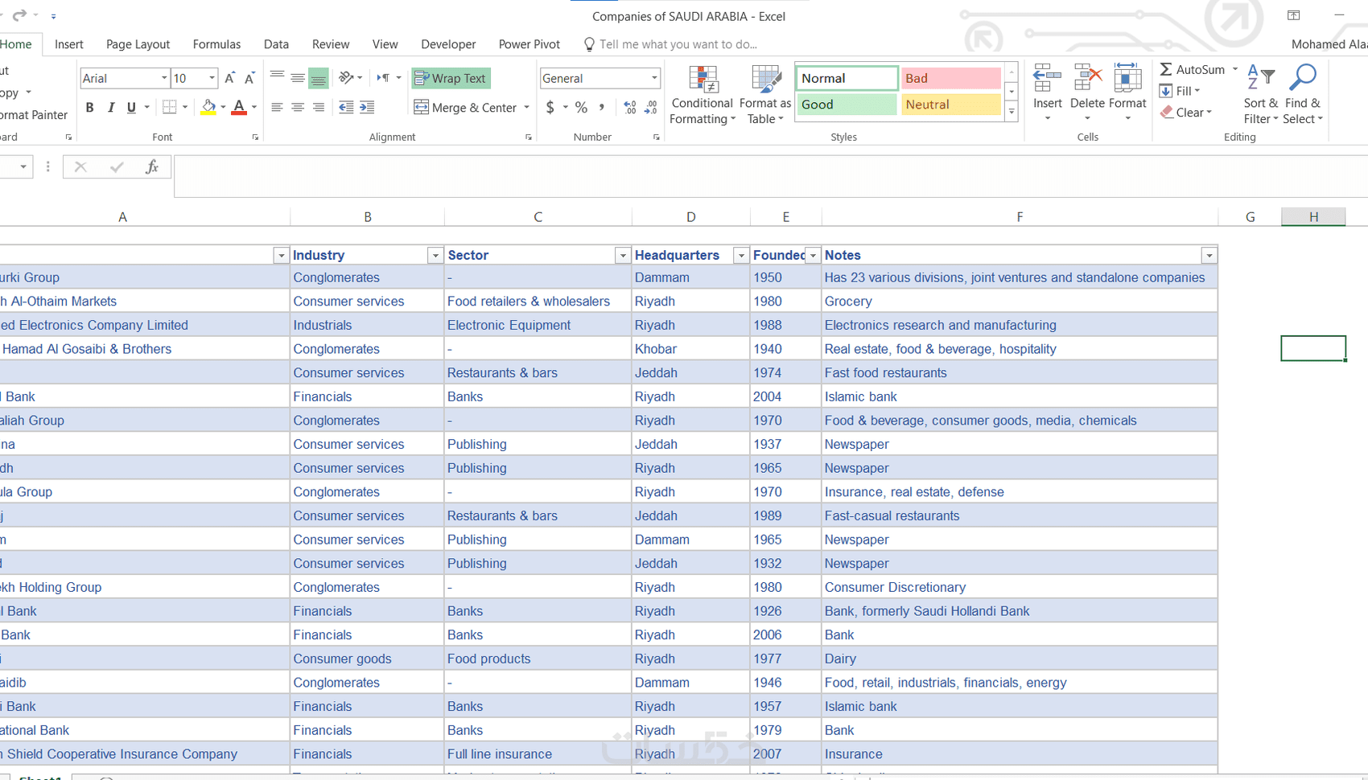The height and width of the screenshot is (780, 1368).
Task: Open the Fill options
Action: (x=1180, y=91)
